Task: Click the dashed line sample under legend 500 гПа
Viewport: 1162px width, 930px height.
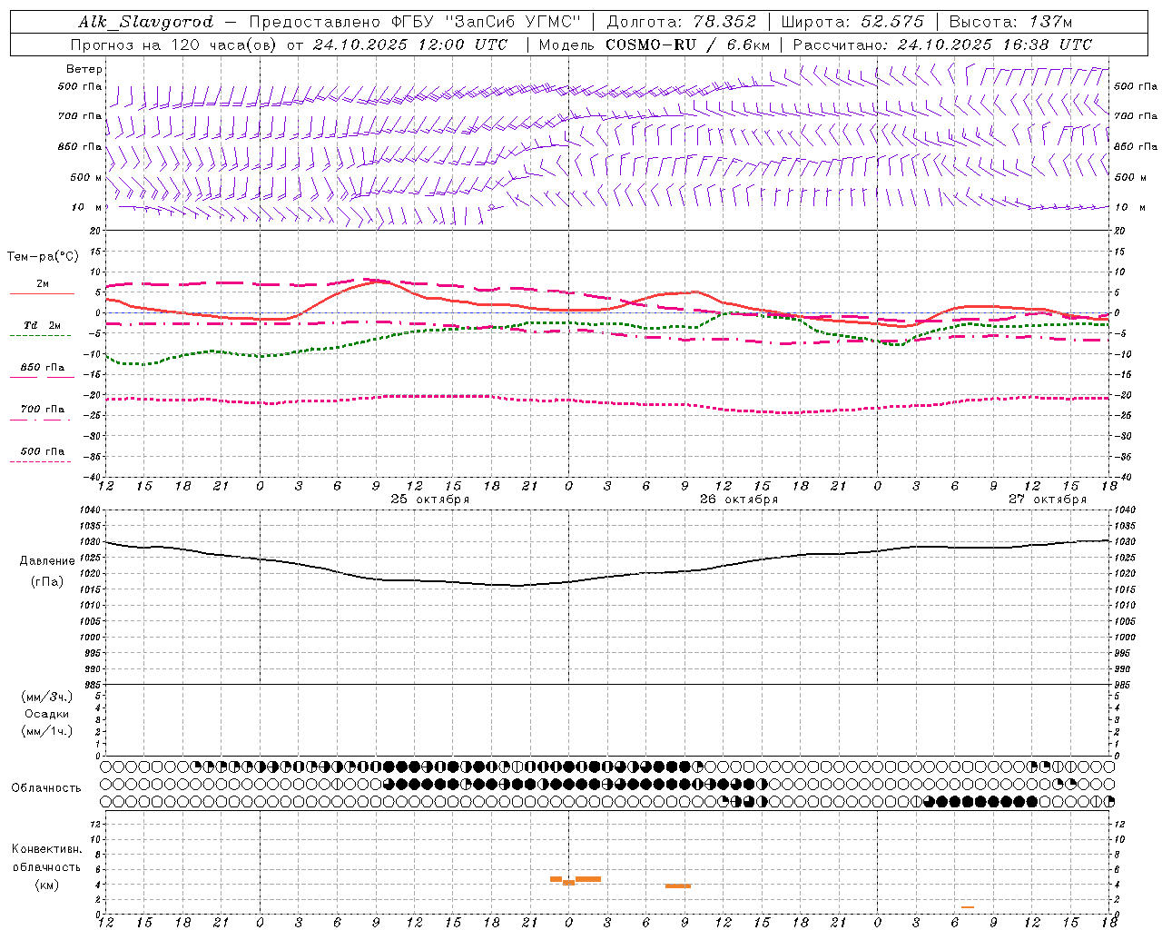Action: 41,462
